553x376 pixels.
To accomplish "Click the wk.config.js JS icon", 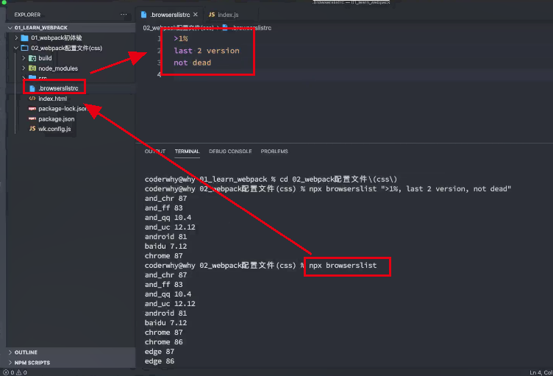I will pos(32,129).
